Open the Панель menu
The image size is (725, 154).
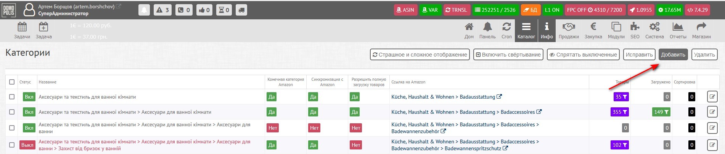tap(487, 30)
